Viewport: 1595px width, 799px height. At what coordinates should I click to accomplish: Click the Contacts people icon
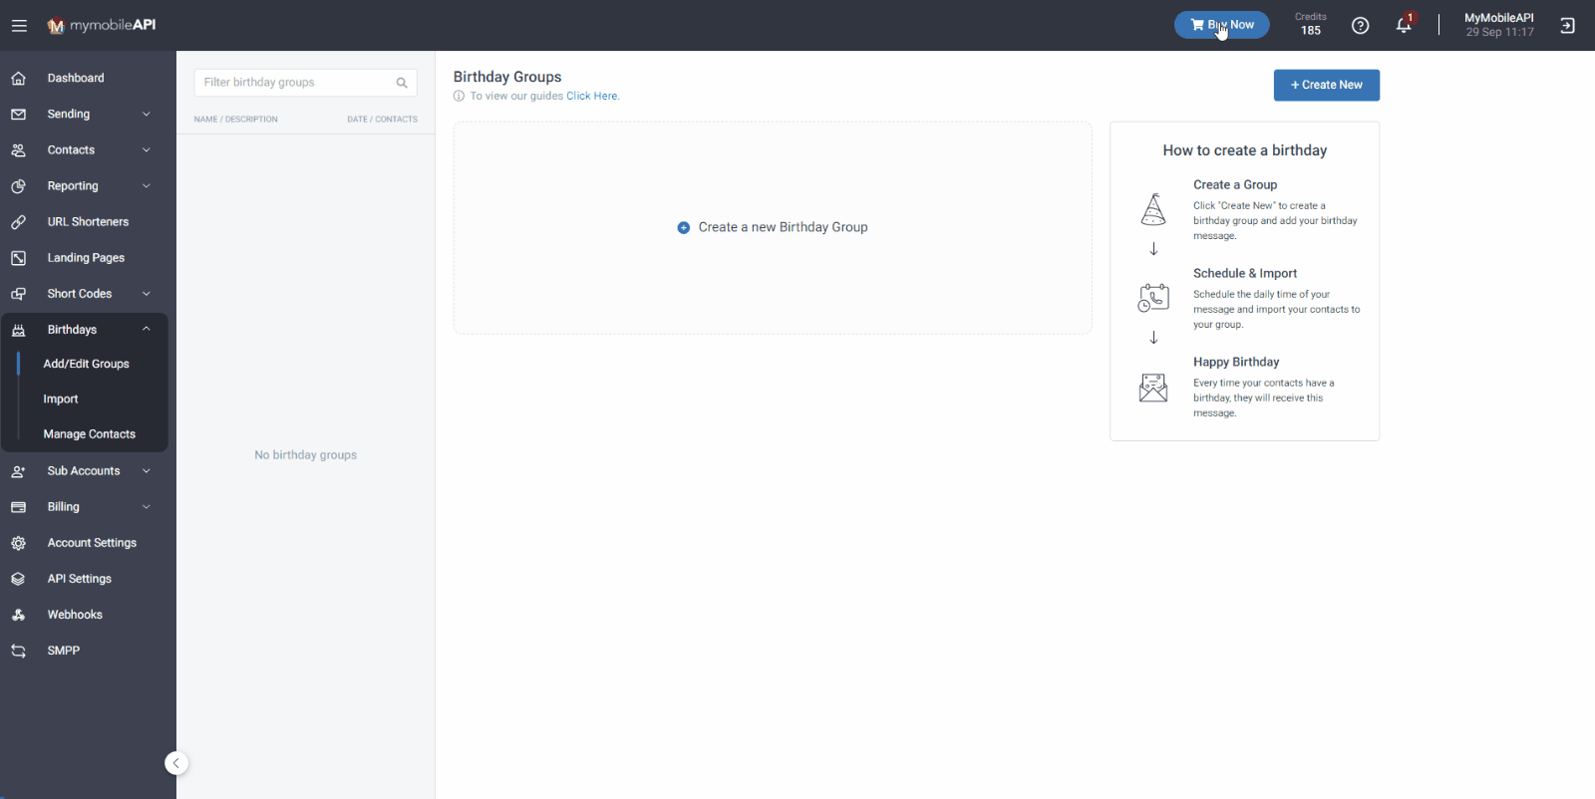click(18, 149)
